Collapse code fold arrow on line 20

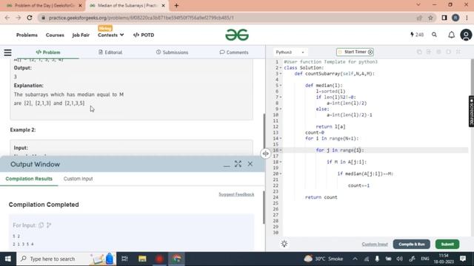[x=281, y=174]
